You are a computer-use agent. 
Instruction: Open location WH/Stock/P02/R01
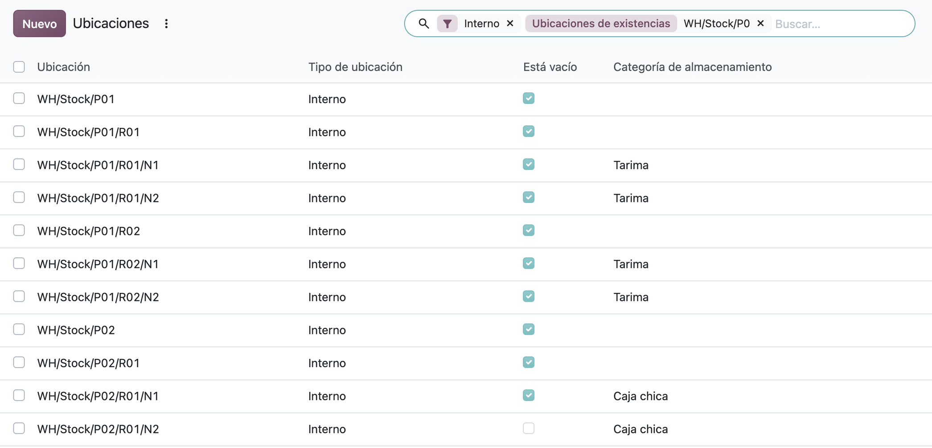tap(89, 363)
